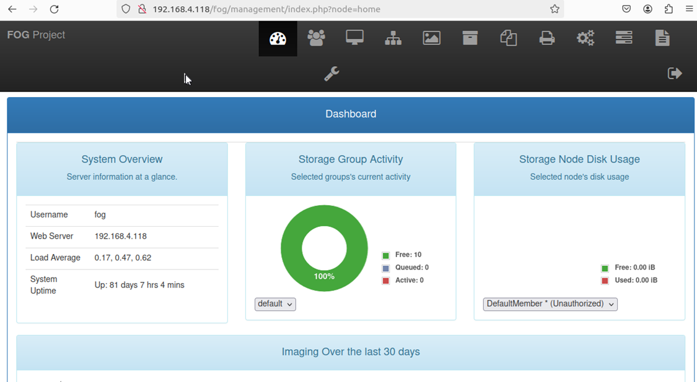Open the Groups hierarchy icon
The height and width of the screenshot is (382, 697).
point(393,38)
